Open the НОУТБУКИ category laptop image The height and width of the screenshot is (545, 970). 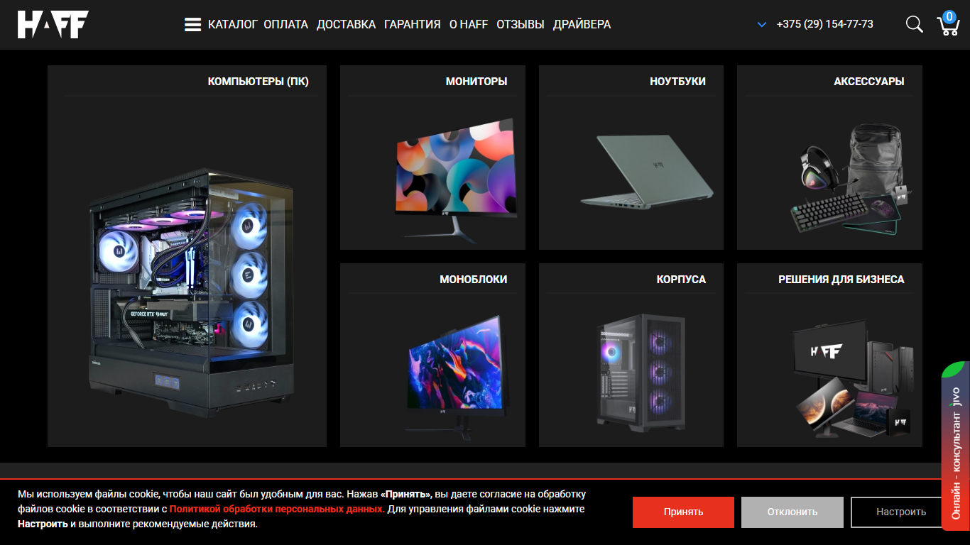tap(646, 172)
